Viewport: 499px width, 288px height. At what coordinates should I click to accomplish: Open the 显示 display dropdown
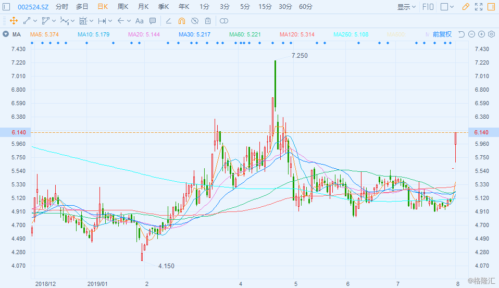coord(406,7)
